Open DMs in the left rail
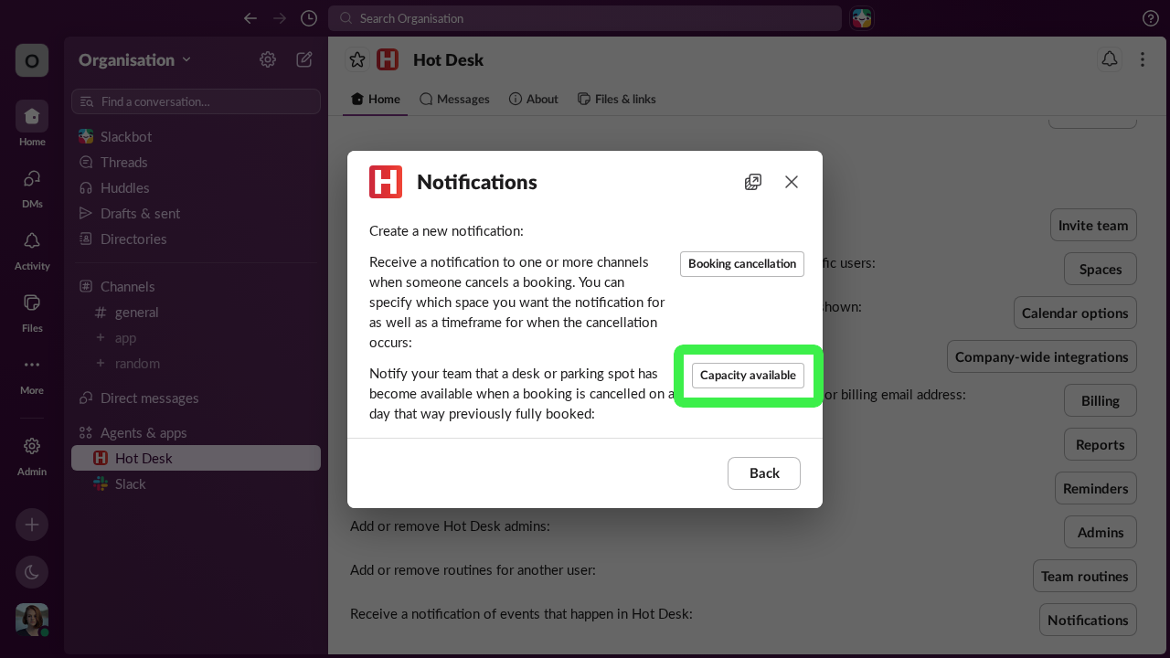The image size is (1170, 658). [x=32, y=186]
